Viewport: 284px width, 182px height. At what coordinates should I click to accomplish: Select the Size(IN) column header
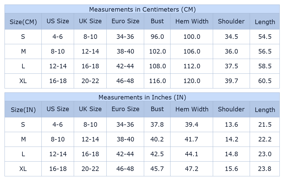(x=23, y=110)
